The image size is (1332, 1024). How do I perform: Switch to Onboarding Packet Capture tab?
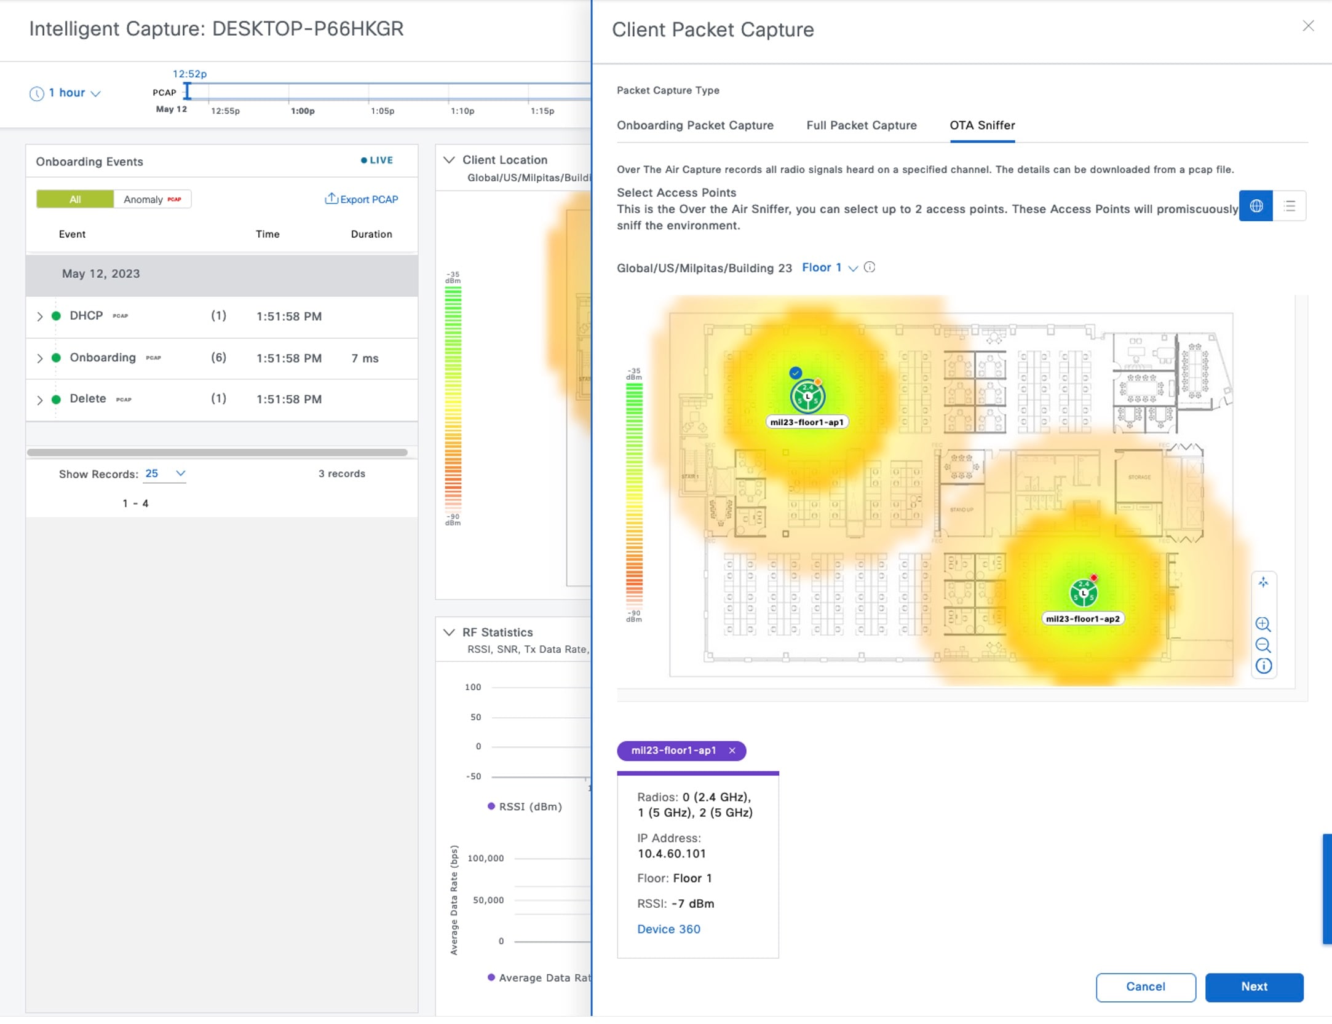tap(695, 125)
